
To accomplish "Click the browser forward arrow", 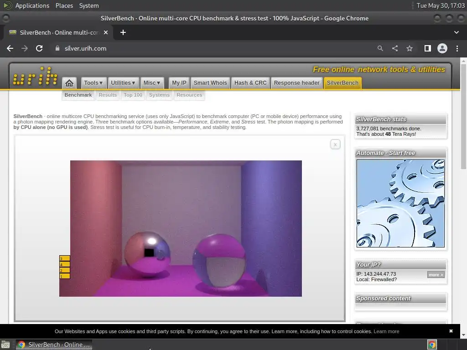I will (x=25, y=48).
